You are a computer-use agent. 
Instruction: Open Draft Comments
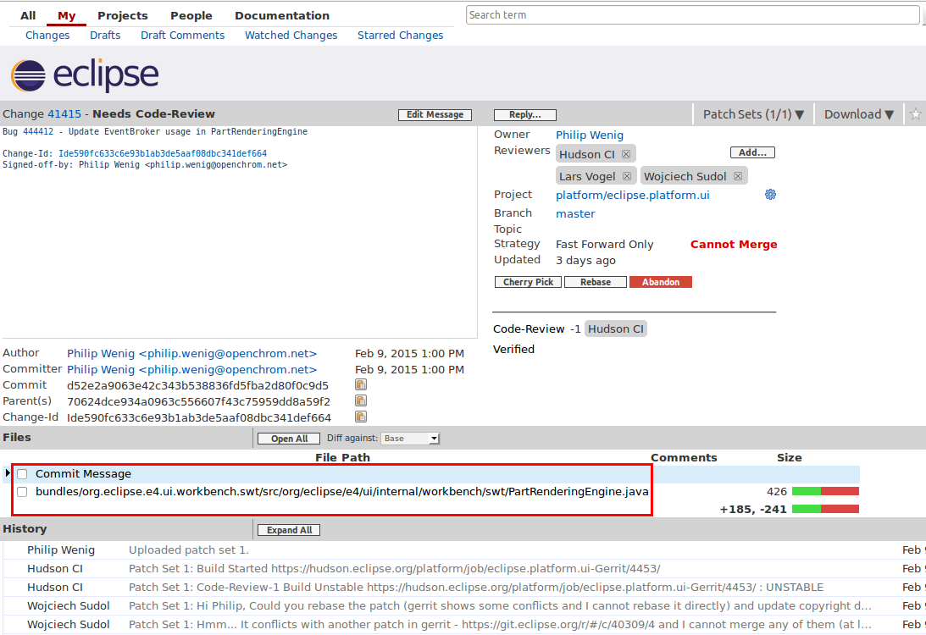click(x=182, y=36)
